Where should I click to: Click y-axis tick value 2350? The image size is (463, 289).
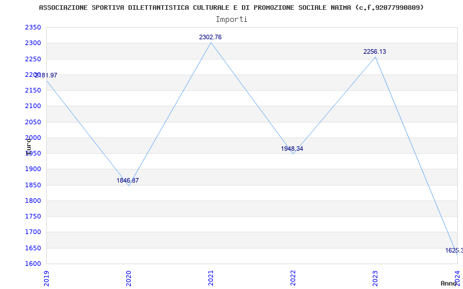(x=33, y=28)
